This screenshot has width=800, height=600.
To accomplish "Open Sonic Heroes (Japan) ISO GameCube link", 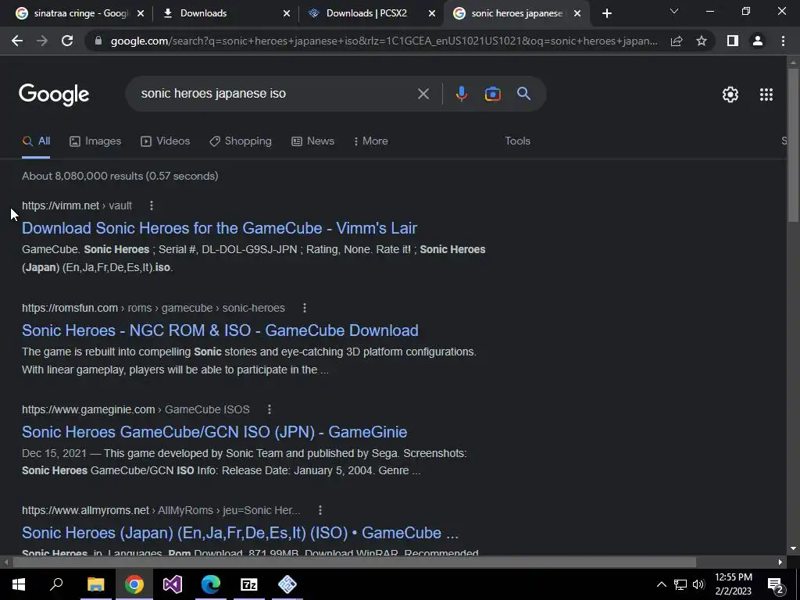I will click(240, 533).
